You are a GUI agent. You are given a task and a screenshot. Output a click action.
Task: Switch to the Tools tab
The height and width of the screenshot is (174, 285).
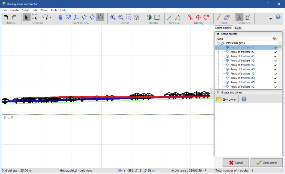point(238,28)
